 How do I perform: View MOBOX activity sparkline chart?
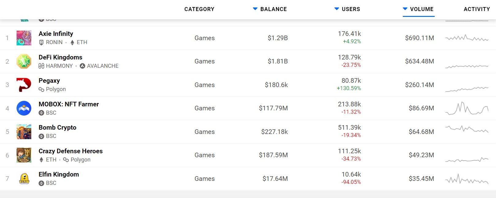pyautogui.click(x=467, y=108)
